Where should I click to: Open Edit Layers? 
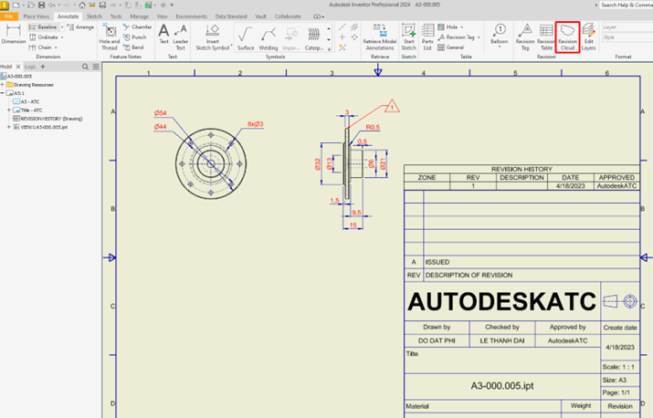[x=588, y=37]
